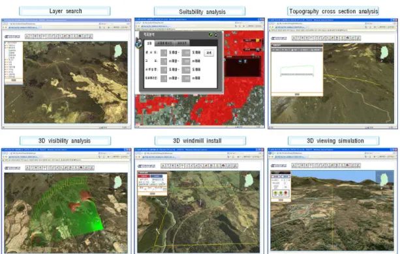Click the minimum field in first row of suitability dialog
The width and height of the screenshot is (400, 254).
pyautogui.click(x=164, y=53)
